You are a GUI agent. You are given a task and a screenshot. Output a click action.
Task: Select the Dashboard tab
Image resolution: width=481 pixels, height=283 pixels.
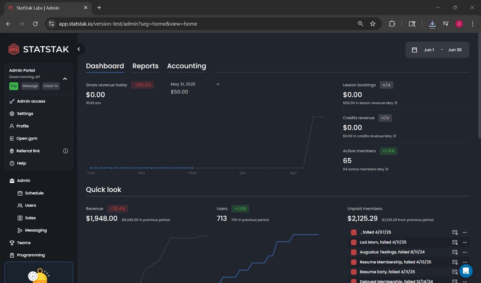point(105,66)
